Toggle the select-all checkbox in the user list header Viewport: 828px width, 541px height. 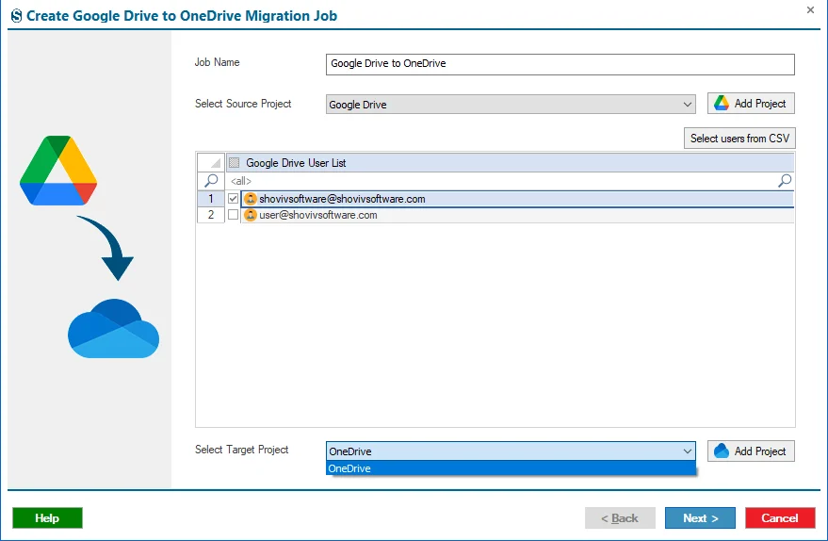click(x=234, y=163)
